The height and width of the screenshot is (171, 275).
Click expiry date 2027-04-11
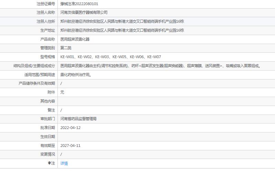point(70,146)
